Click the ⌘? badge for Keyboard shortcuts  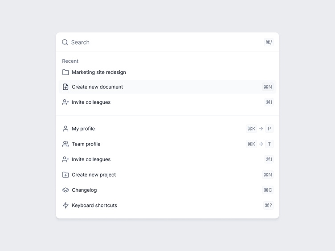pos(268,205)
